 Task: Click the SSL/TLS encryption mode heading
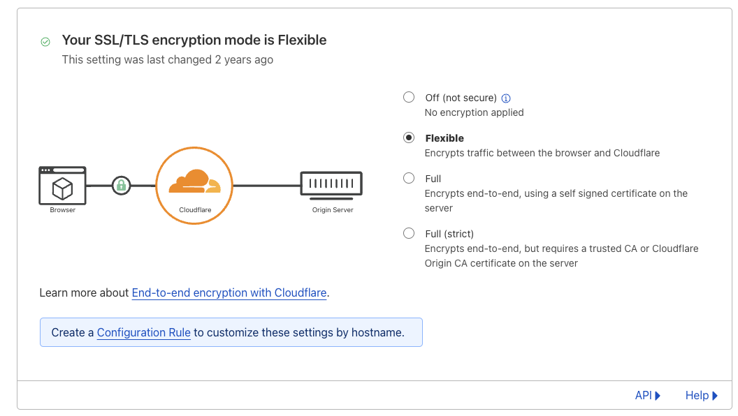click(x=194, y=40)
